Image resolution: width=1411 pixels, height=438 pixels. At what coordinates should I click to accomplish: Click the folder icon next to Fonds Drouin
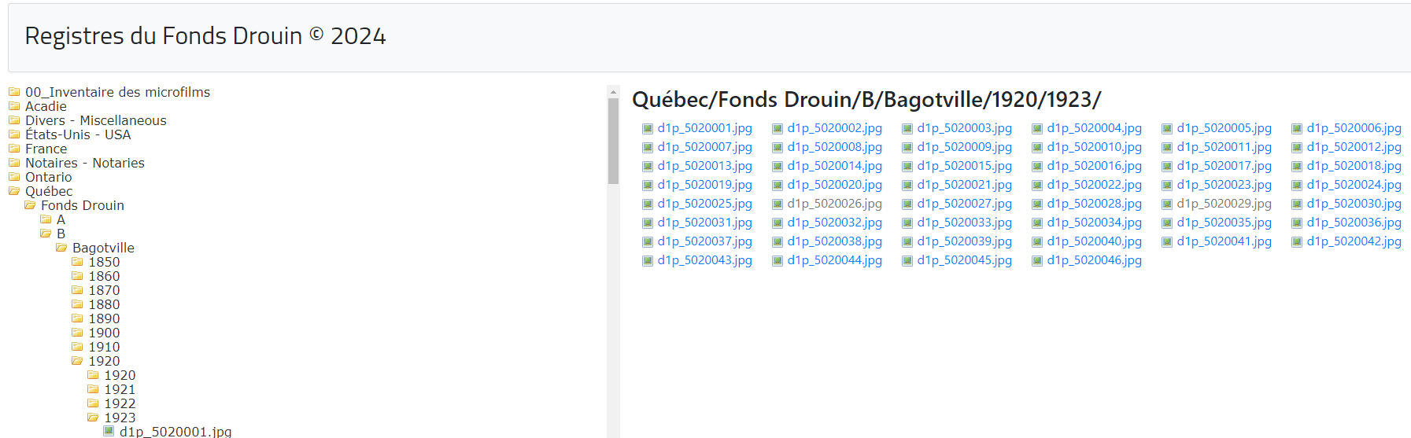(30, 205)
